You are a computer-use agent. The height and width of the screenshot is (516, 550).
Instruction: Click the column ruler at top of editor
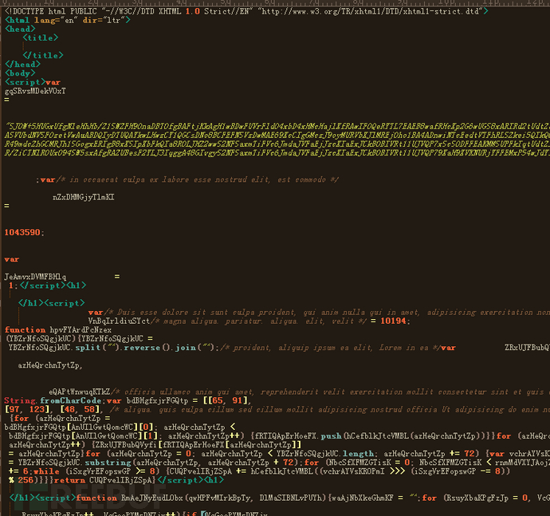click(x=275, y=3)
